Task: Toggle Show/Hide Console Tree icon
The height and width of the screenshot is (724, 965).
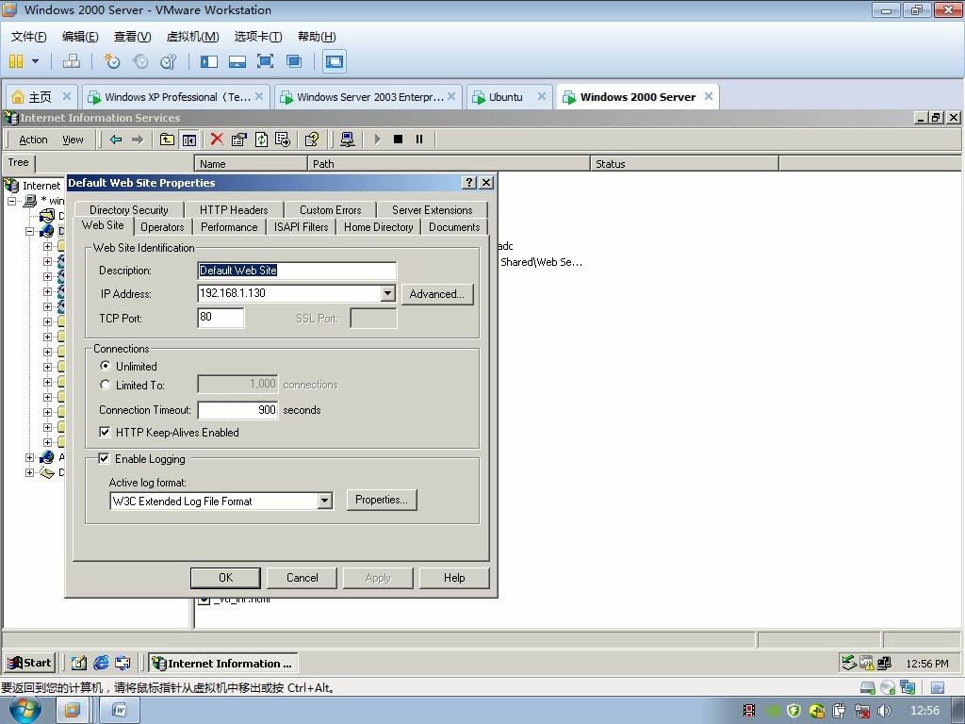Action: (x=188, y=140)
